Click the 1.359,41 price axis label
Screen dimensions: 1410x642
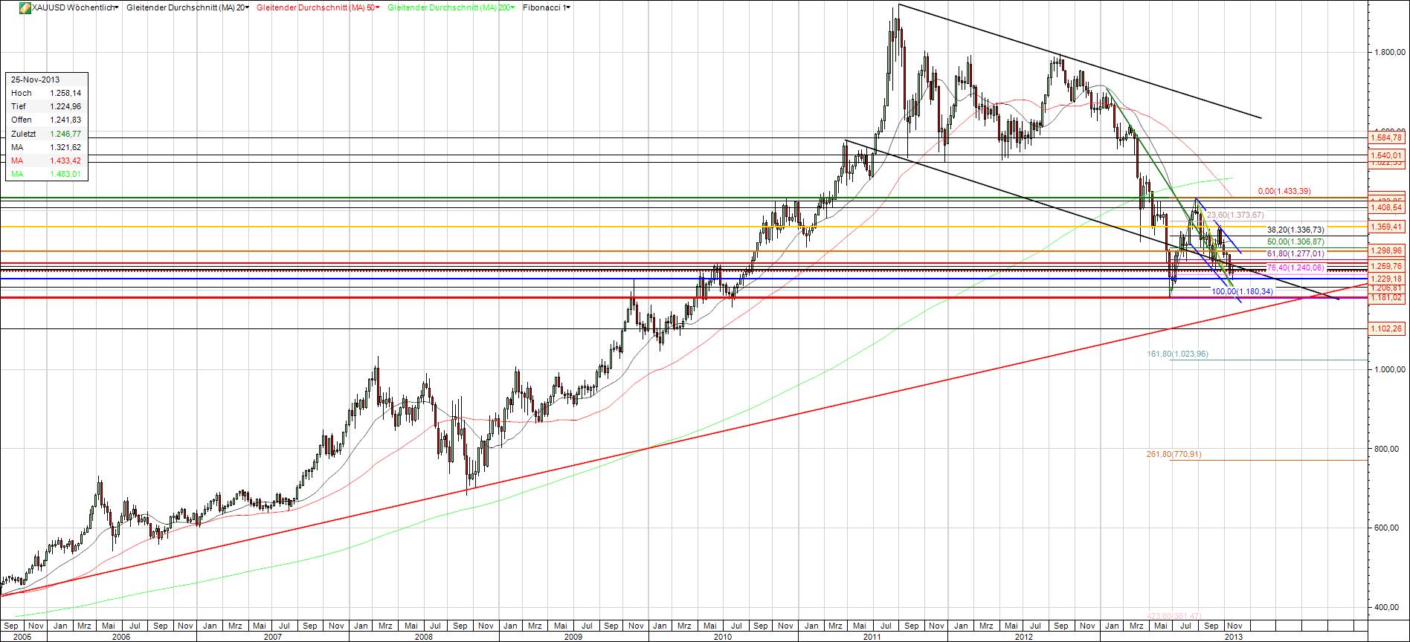[x=1386, y=227]
